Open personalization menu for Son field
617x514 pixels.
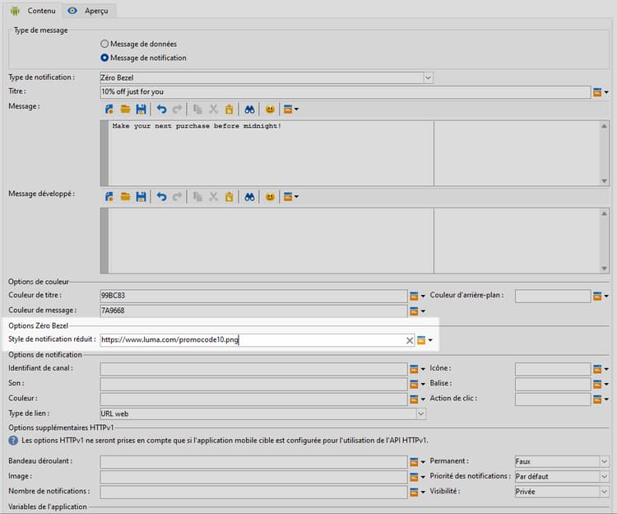(417, 384)
